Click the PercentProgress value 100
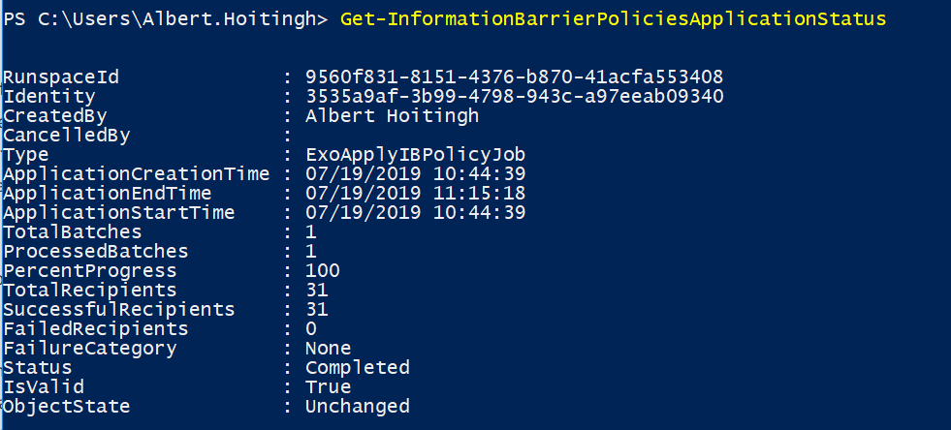The height and width of the screenshot is (430, 951). [322, 270]
